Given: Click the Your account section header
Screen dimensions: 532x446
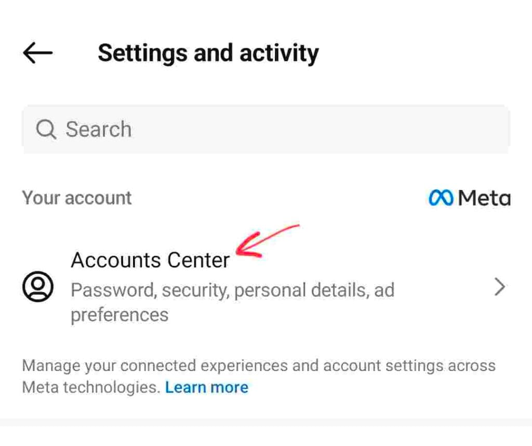Looking at the screenshot, I should click(77, 198).
